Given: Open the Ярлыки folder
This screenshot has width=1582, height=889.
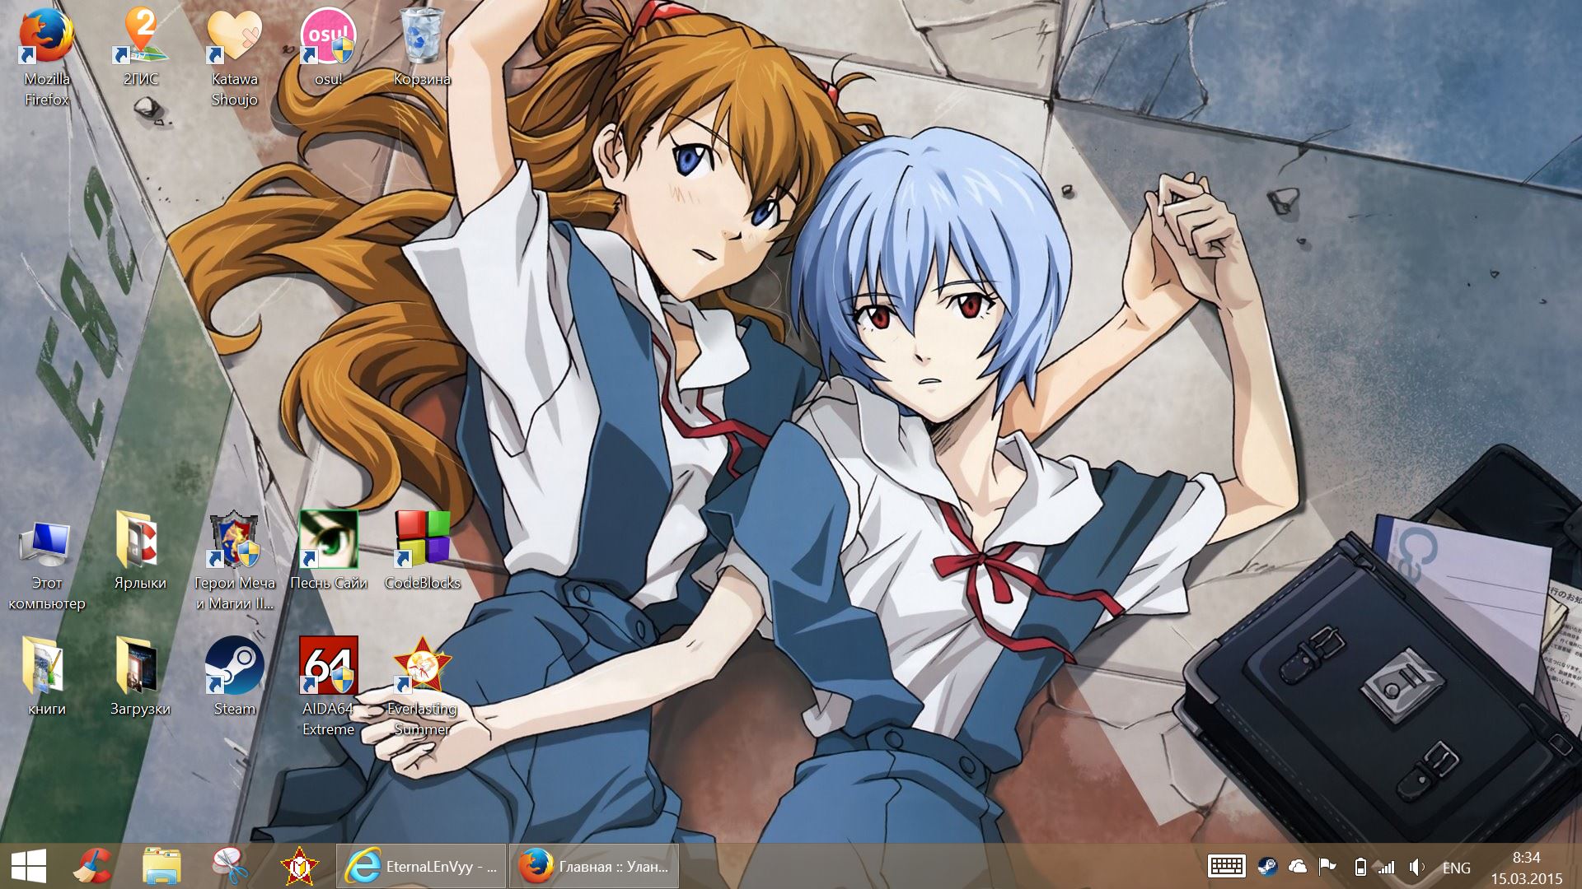Looking at the screenshot, I should [x=140, y=543].
